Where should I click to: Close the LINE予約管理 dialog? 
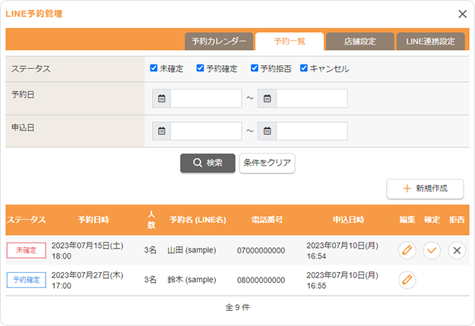click(x=462, y=14)
